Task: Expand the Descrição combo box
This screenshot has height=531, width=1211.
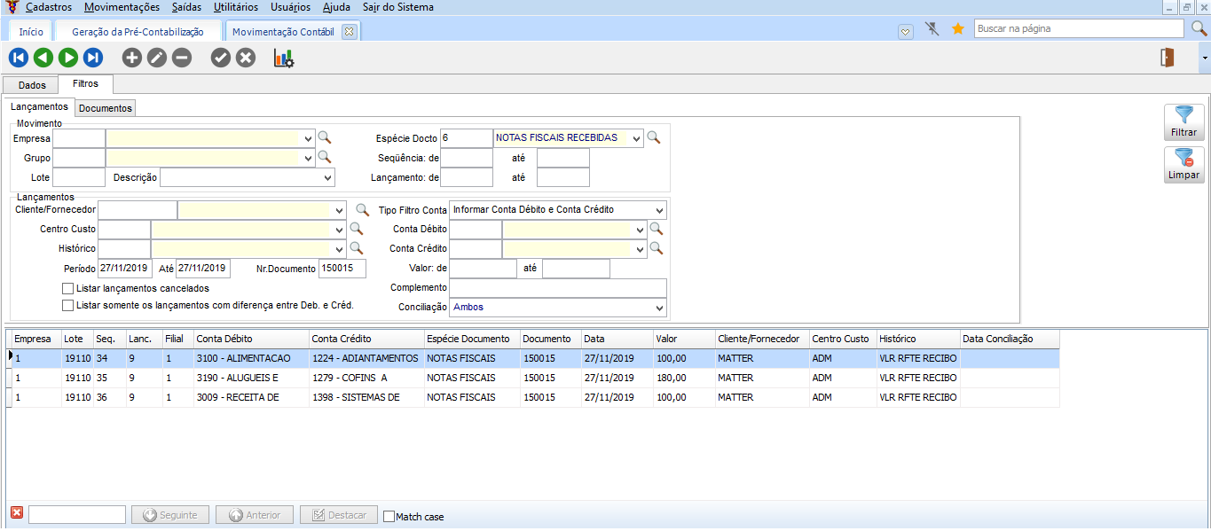Action: point(326,177)
